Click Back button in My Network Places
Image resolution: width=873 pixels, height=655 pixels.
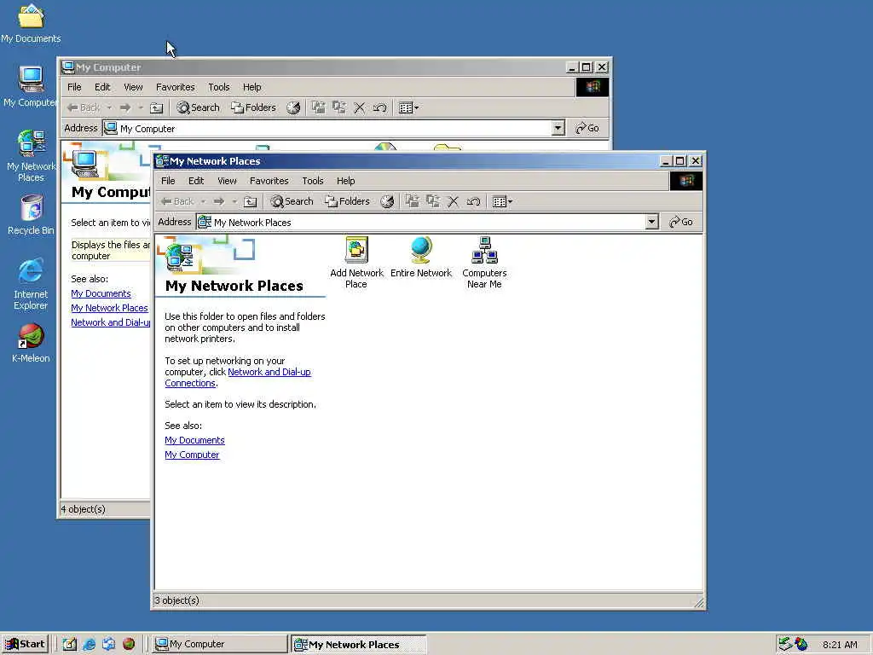(177, 201)
